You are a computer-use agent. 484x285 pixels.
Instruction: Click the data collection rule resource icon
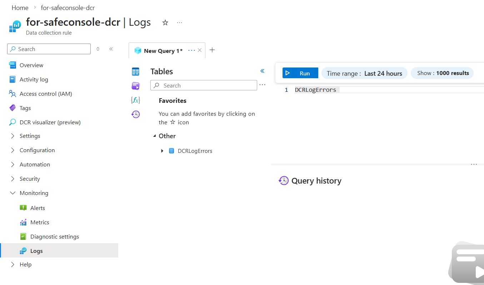point(15,26)
